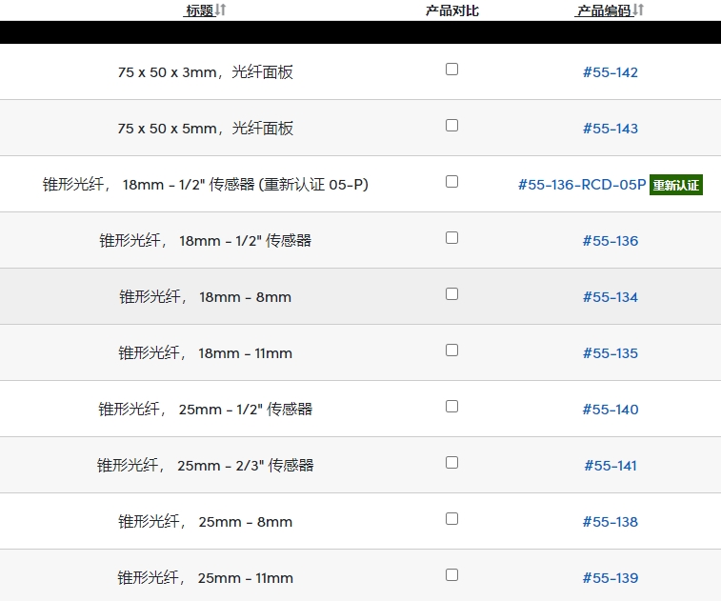Screen dimensions: 721x601
Task: Toggle compare checkbox for 18mm - 8mm taper
Action: (x=452, y=294)
